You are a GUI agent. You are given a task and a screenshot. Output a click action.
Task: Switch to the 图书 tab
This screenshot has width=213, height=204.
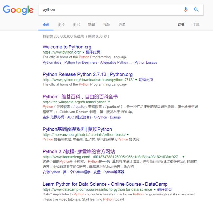76,25
